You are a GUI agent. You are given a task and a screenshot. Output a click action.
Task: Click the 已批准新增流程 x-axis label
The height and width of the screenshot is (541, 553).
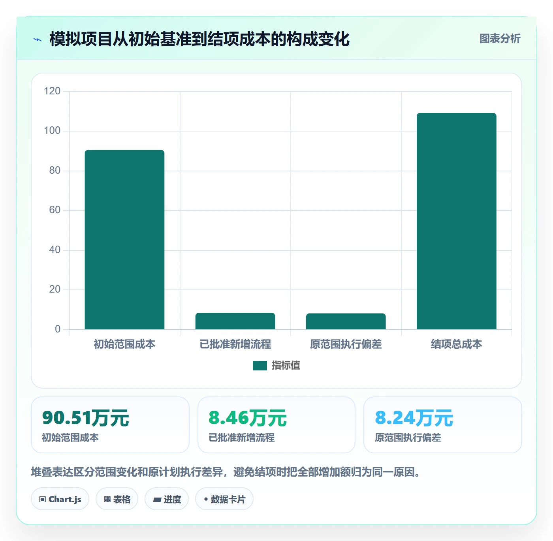coord(235,344)
